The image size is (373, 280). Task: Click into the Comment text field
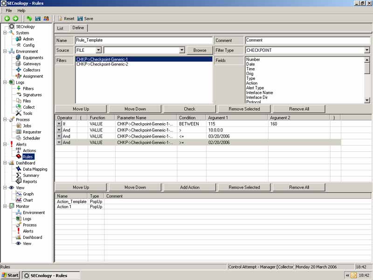[x=308, y=40]
